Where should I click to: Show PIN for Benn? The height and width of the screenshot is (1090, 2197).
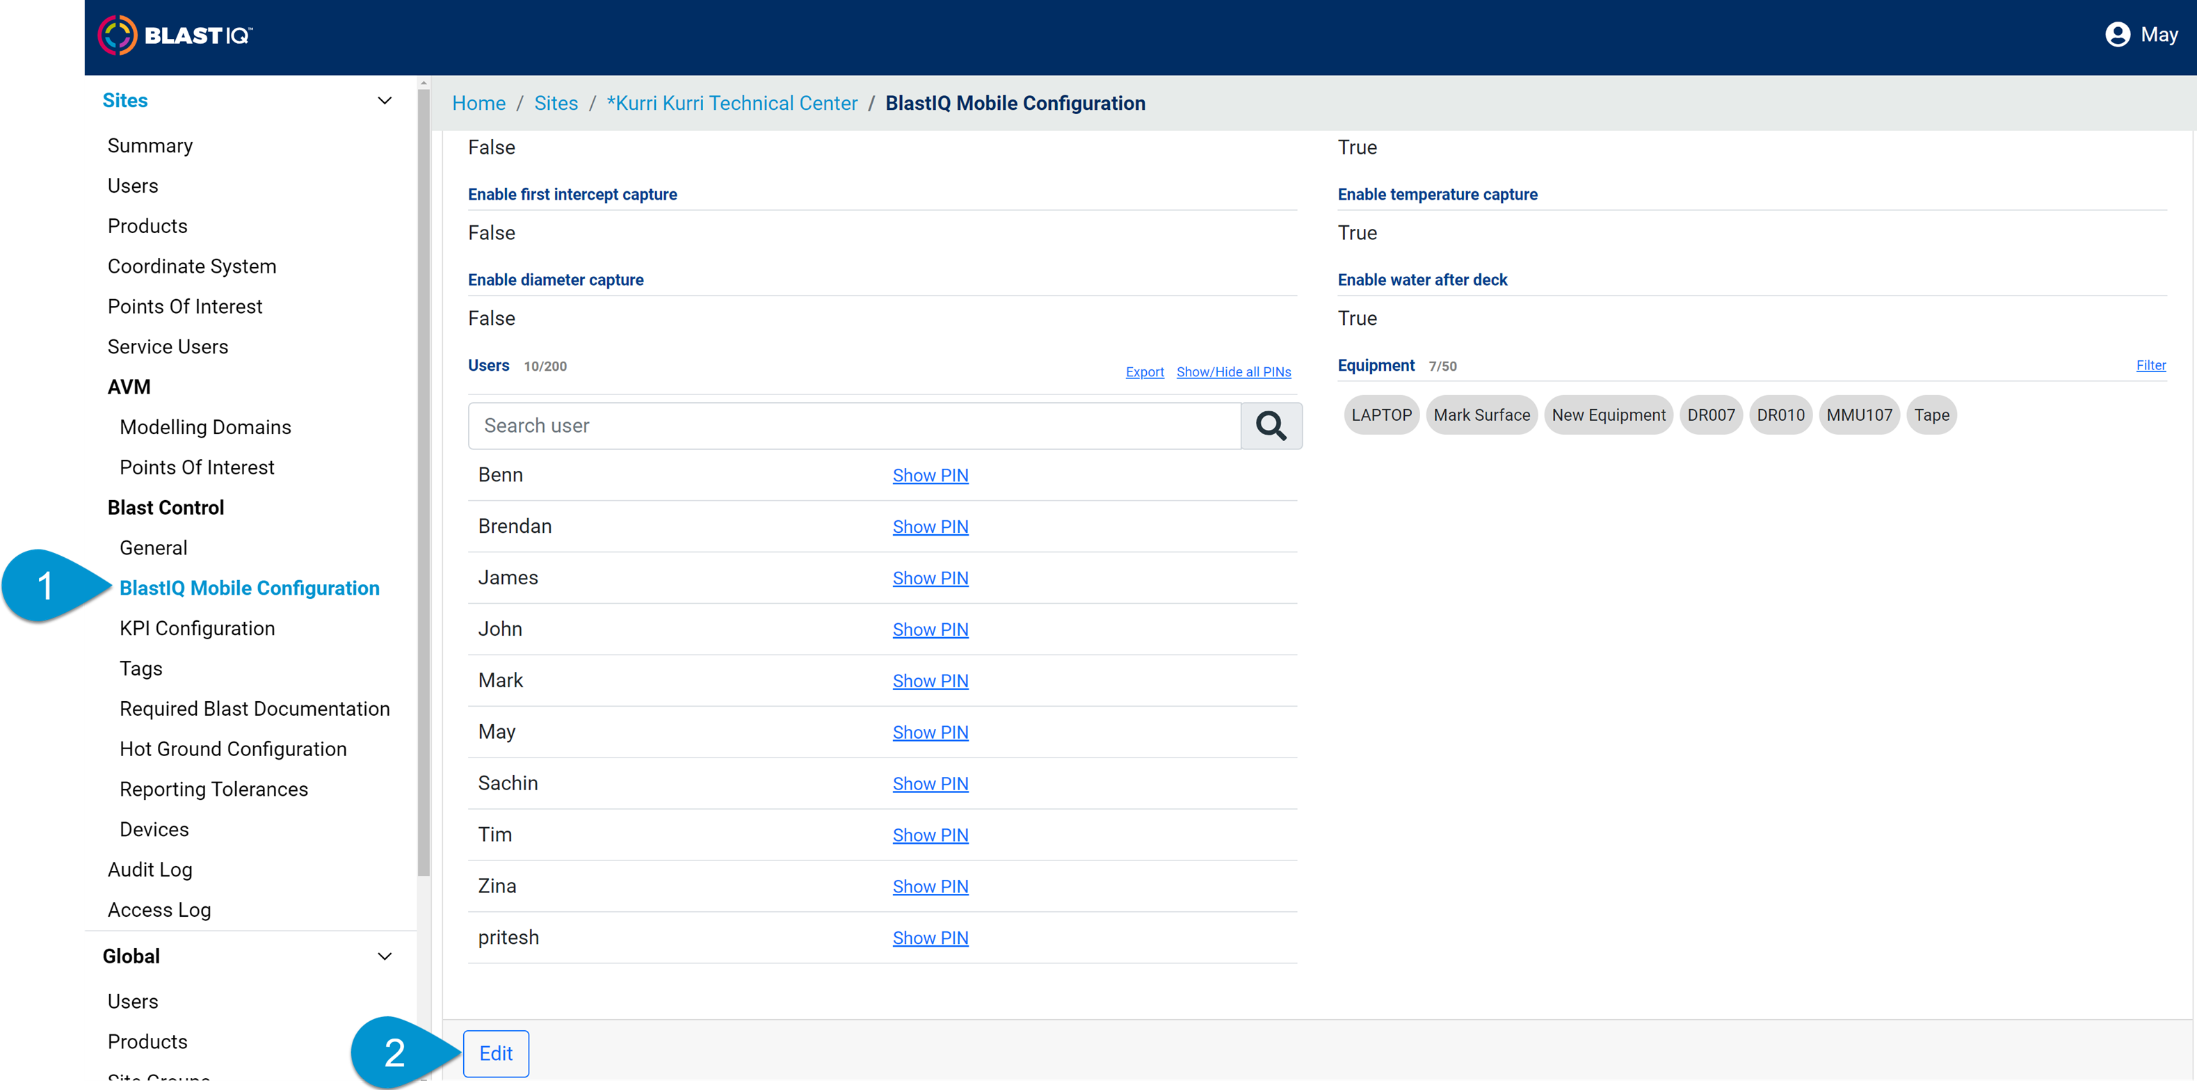click(931, 476)
